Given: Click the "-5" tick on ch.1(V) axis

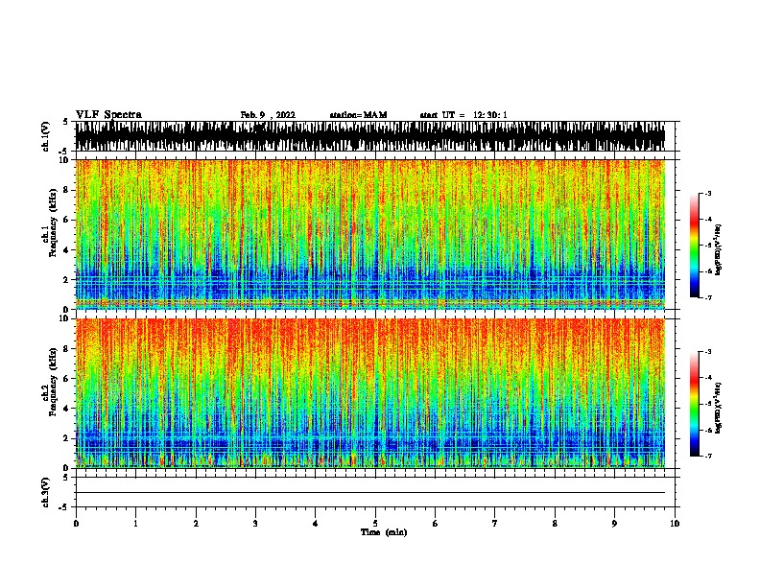Looking at the screenshot, I should click(x=64, y=152).
